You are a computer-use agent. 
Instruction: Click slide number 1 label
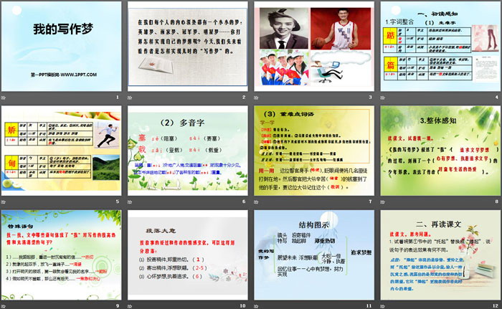click(x=118, y=97)
